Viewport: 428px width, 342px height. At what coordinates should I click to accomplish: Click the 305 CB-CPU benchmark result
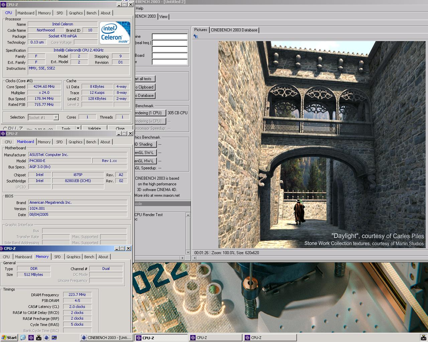[178, 113]
